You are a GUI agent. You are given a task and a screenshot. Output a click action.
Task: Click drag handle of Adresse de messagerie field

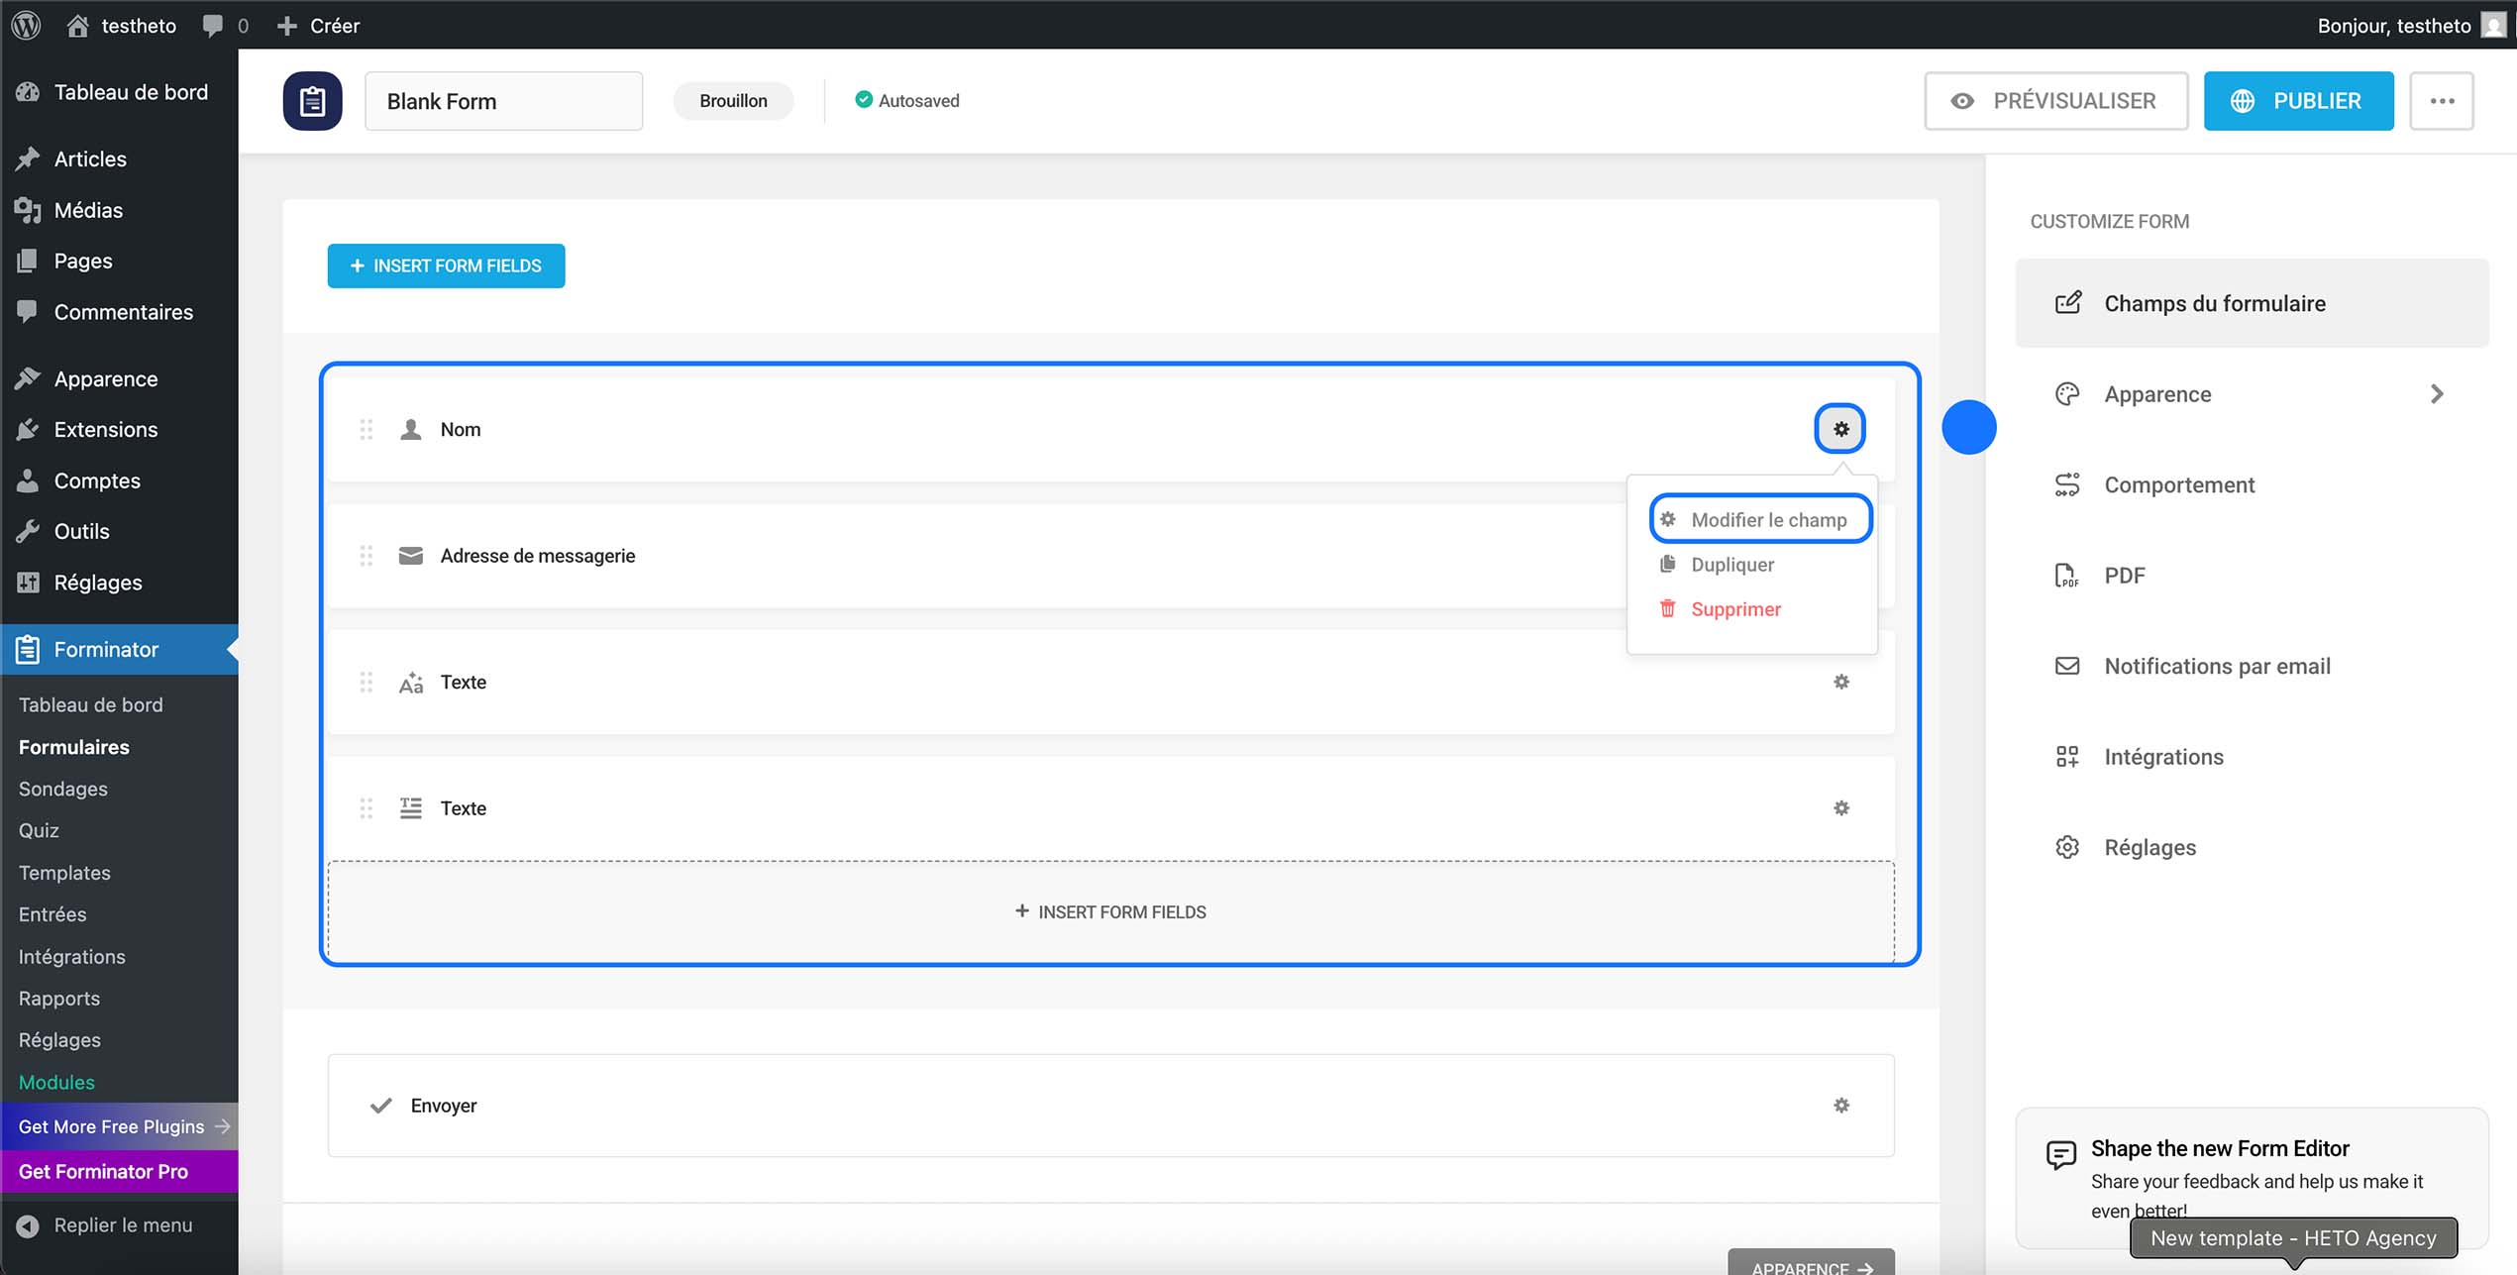[366, 556]
